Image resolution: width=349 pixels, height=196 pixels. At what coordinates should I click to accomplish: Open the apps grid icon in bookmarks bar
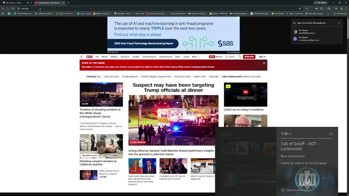3,14
